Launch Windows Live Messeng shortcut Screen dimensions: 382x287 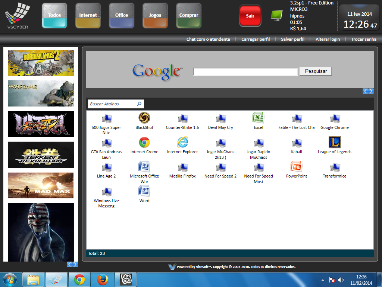click(x=106, y=197)
